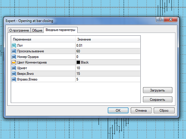Edit the Вправо,Влево value 5

108,79
